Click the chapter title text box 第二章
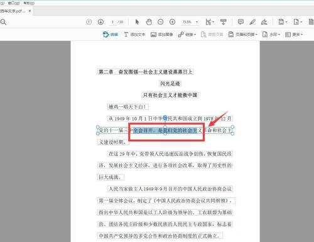This screenshot has width=314, height=242. tap(146, 72)
